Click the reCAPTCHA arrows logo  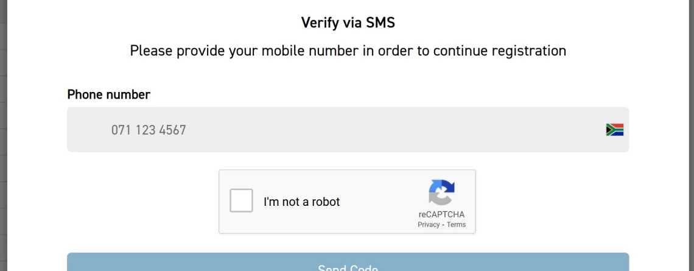pyautogui.click(x=441, y=192)
